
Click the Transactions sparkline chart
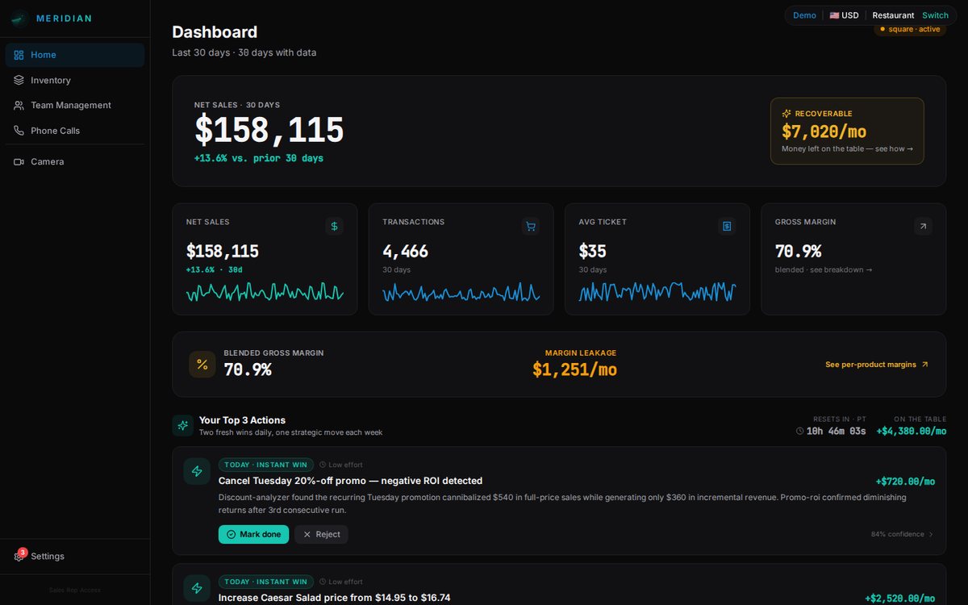coord(461,292)
